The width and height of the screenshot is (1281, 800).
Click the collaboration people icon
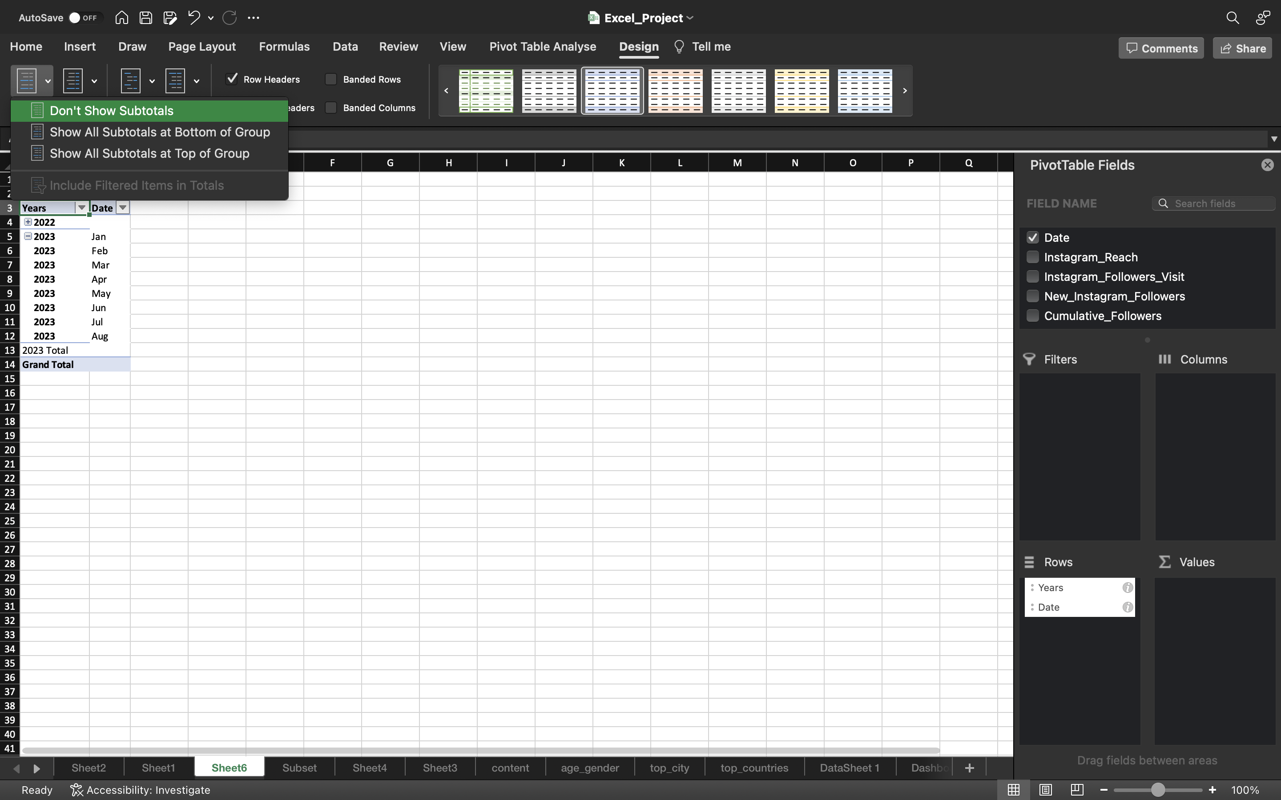point(1263,17)
